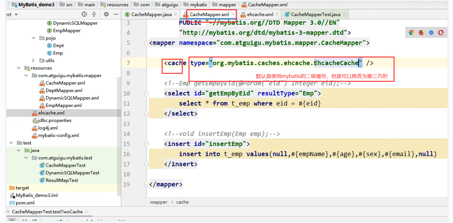
Task: Click the Opera browser preview icon
Action: click(441, 33)
